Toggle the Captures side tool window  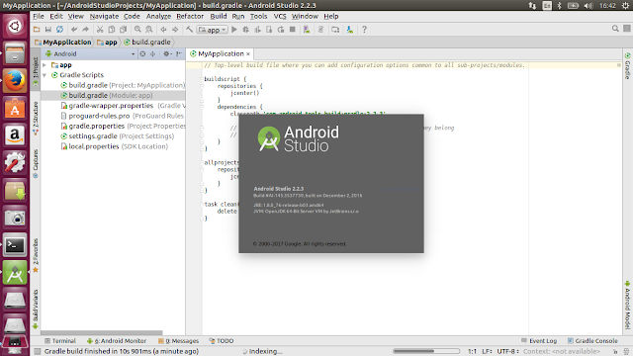(36, 163)
